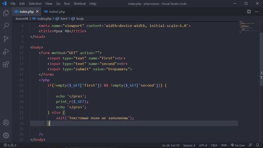
Task: Minimize the VS Code window
Action: pyautogui.click(x=235, y=4)
